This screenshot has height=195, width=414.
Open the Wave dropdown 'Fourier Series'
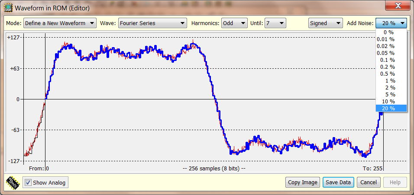click(x=152, y=23)
